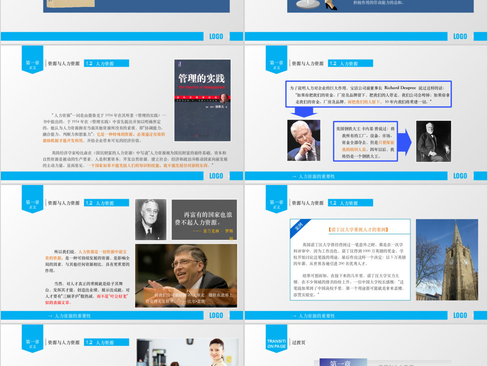The width and height of the screenshot is (488, 366).
Task: Click the paragraph starting 所以我们说
Action: click(87, 261)
